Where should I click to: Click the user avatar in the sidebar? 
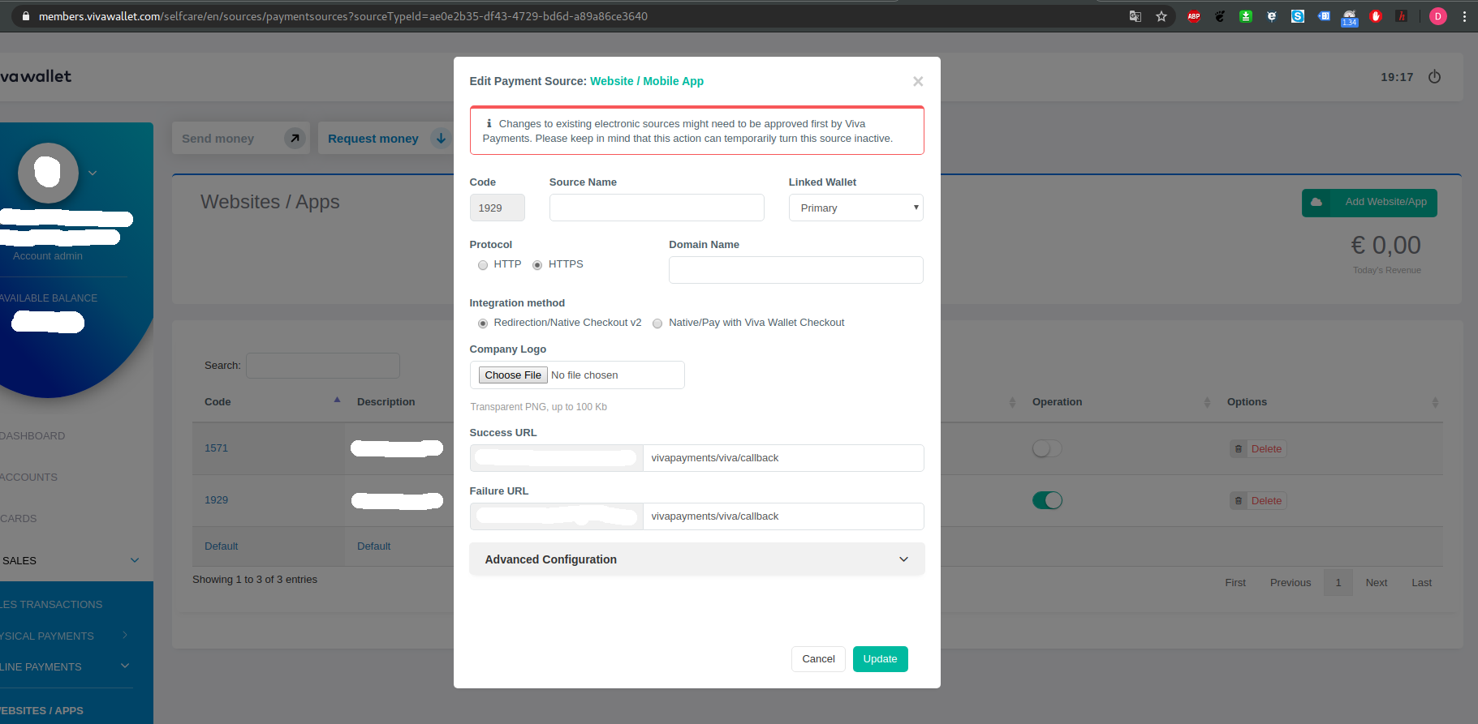coord(48,173)
